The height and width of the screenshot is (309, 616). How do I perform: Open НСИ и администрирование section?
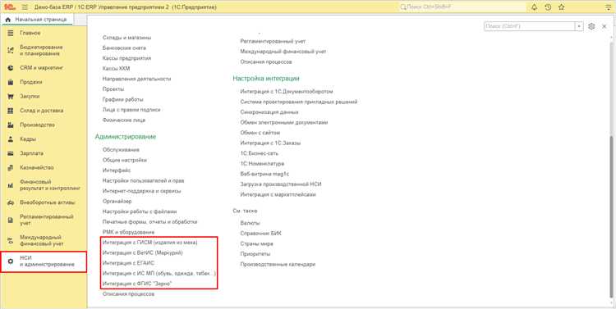[44, 261]
